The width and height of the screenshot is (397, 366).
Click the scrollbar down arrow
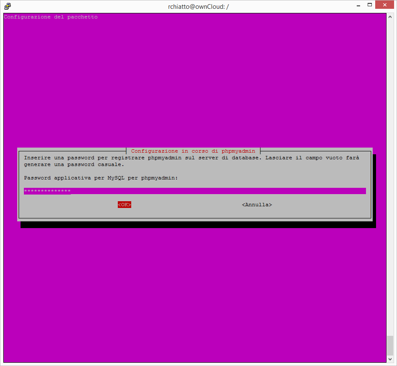[x=390, y=359]
